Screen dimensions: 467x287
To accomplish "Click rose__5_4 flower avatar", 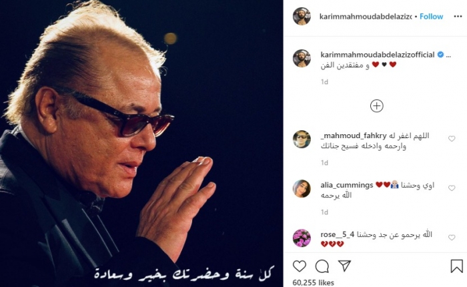I will pos(302,238).
